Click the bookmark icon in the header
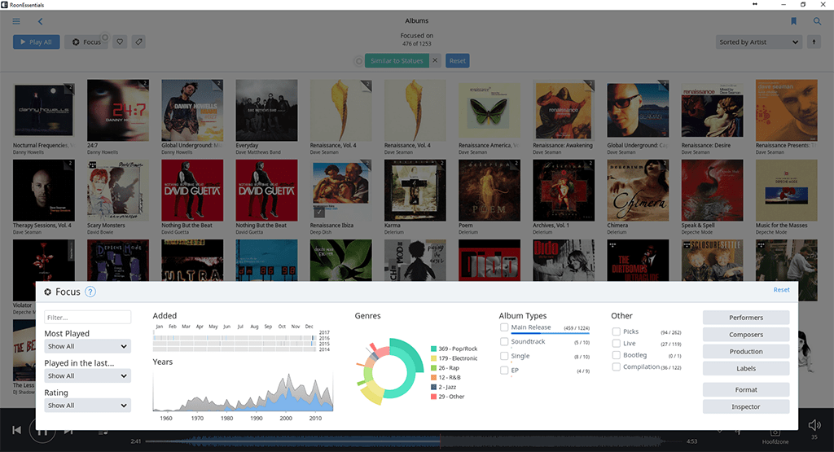834x452 pixels. click(793, 21)
